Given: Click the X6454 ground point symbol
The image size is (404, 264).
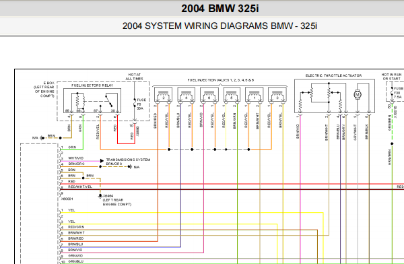Looking at the screenshot, I should tap(100, 196).
